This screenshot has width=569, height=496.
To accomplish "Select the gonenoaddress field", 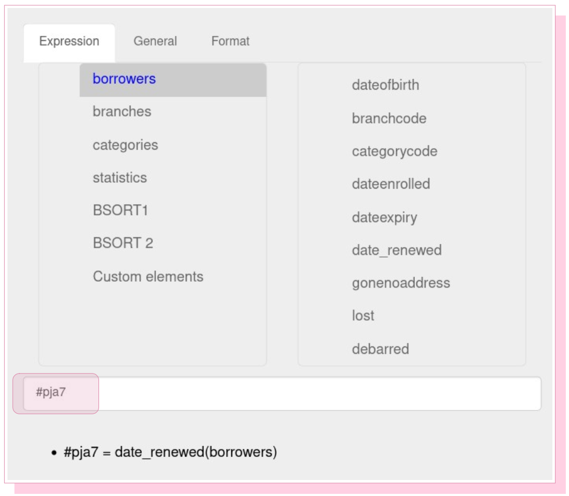I will pyautogui.click(x=401, y=283).
